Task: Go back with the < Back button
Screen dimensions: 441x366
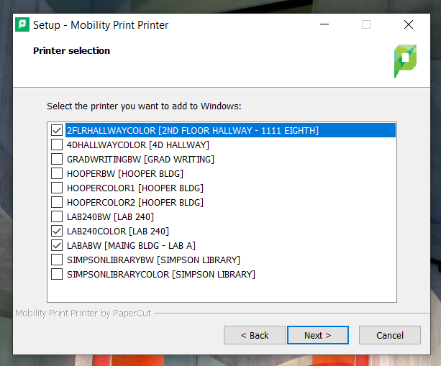Action: 255,335
